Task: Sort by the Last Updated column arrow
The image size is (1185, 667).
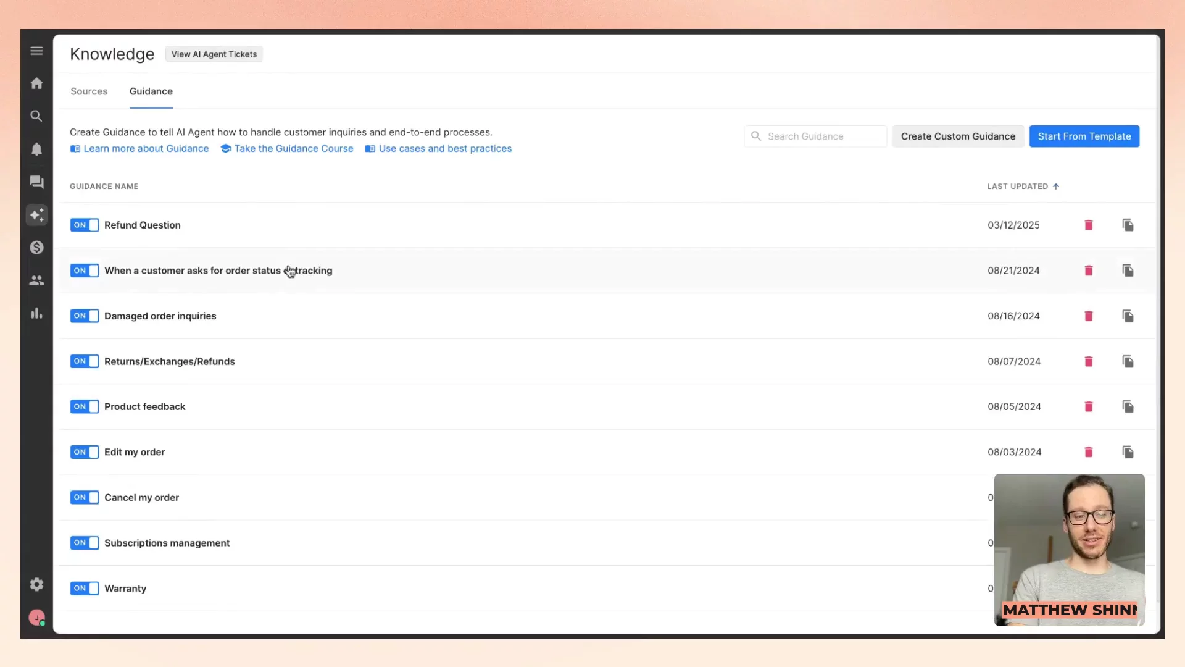Action: (1056, 187)
